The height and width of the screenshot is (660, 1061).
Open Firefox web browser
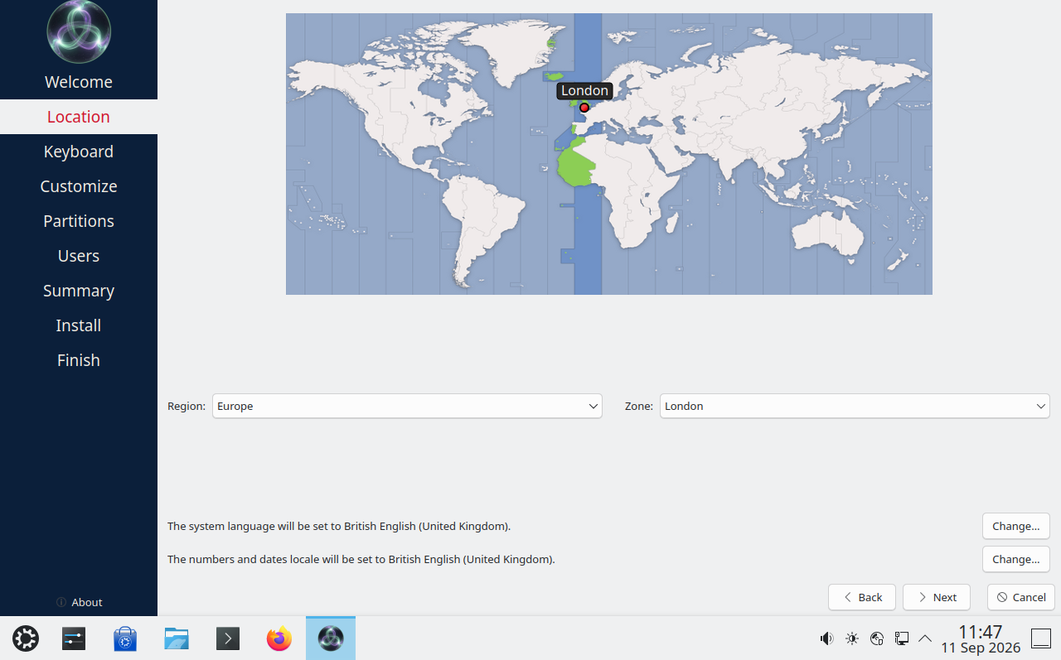tap(279, 638)
